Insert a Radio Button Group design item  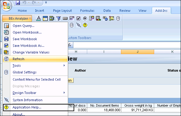85,18
